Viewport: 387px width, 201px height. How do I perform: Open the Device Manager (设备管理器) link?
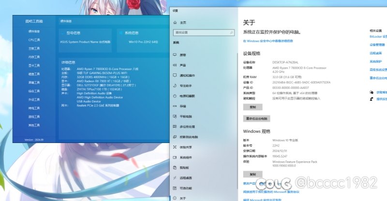(377, 44)
